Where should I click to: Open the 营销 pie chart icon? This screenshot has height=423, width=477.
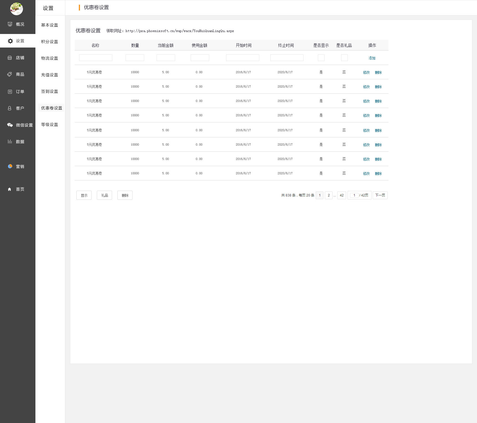click(x=10, y=166)
